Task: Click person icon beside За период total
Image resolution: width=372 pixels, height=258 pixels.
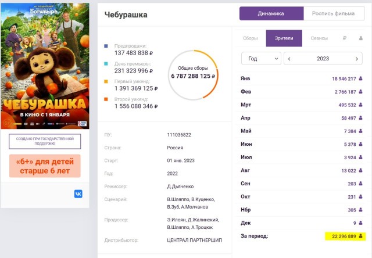Action: coord(360,236)
